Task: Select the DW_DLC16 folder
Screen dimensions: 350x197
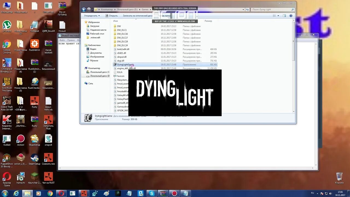Action: [x=122, y=34]
